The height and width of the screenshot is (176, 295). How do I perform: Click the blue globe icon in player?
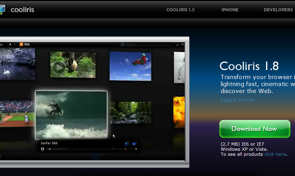(127, 144)
